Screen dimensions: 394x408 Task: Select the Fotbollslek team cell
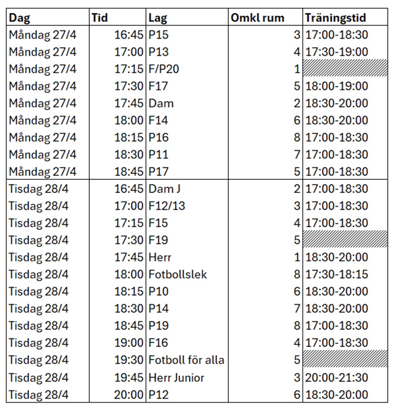point(178,274)
